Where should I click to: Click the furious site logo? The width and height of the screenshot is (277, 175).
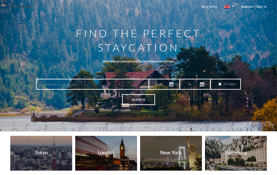coord(22,6)
